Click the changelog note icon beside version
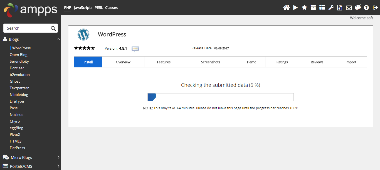380x170 pixels. 135,49
